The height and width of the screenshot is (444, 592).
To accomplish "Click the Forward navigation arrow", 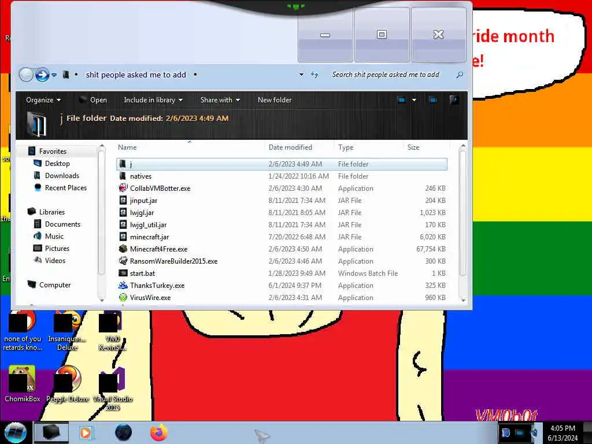I will pyautogui.click(x=42, y=75).
